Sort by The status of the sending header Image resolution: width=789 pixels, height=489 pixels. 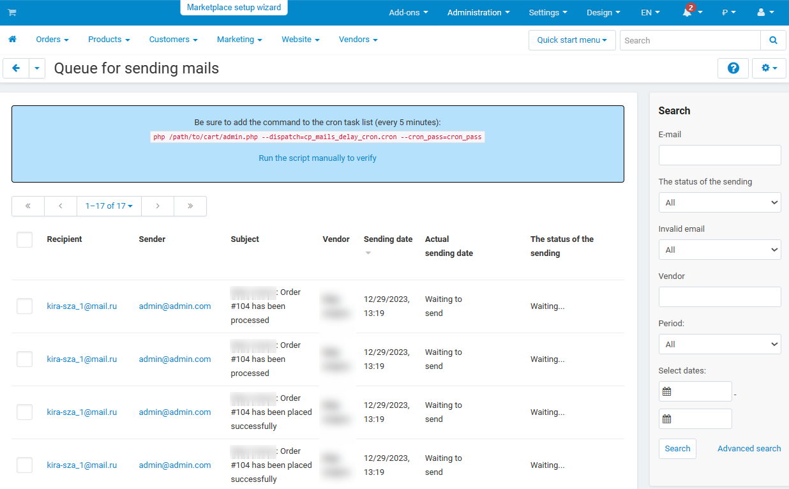click(562, 246)
